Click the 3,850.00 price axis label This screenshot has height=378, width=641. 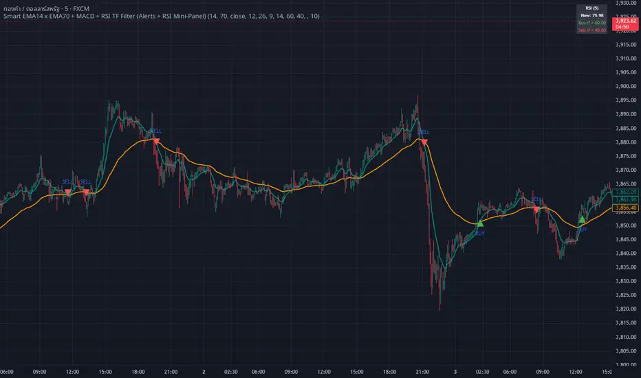click(x=626, y=225)
